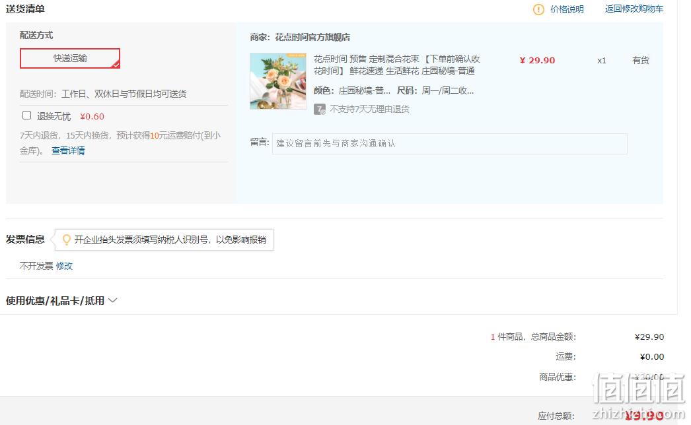Click the 有货 stock status
Viewport: 691px width, 425px height.
[x=641, y=60]
